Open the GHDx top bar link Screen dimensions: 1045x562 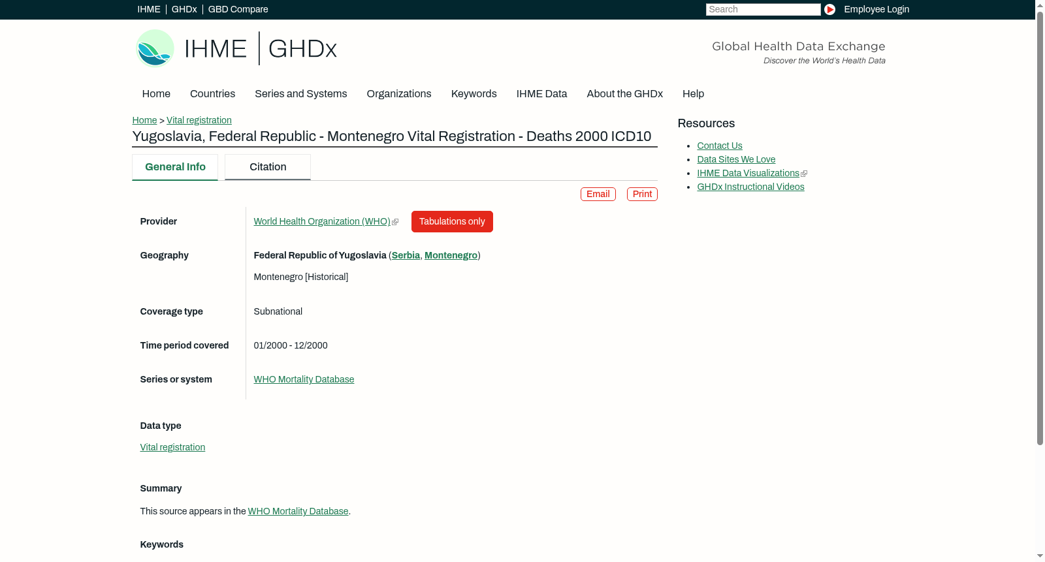184,9
